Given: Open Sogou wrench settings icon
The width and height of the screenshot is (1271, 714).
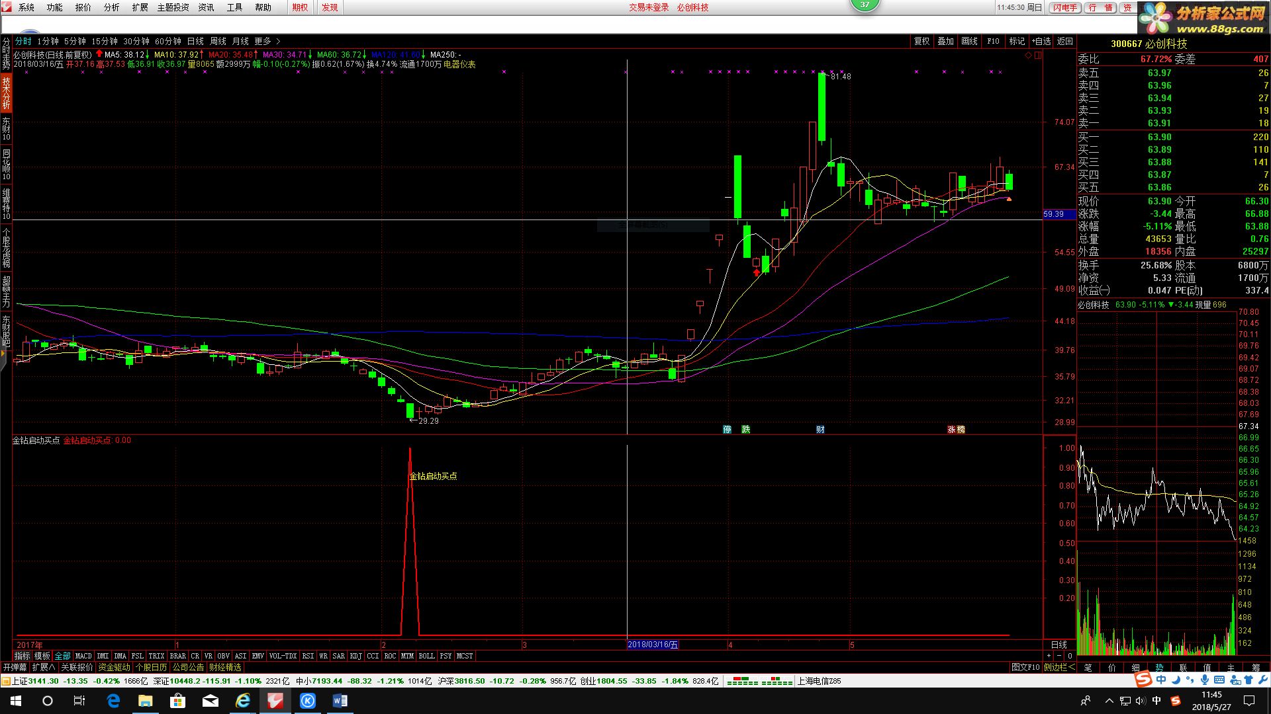Looking at the screenshot, I should (1263, 680).
